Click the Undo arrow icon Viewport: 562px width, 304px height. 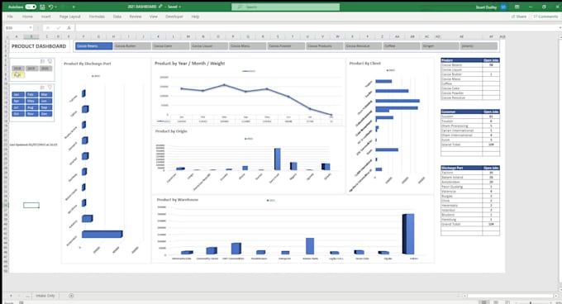click(x=50, y=7)
